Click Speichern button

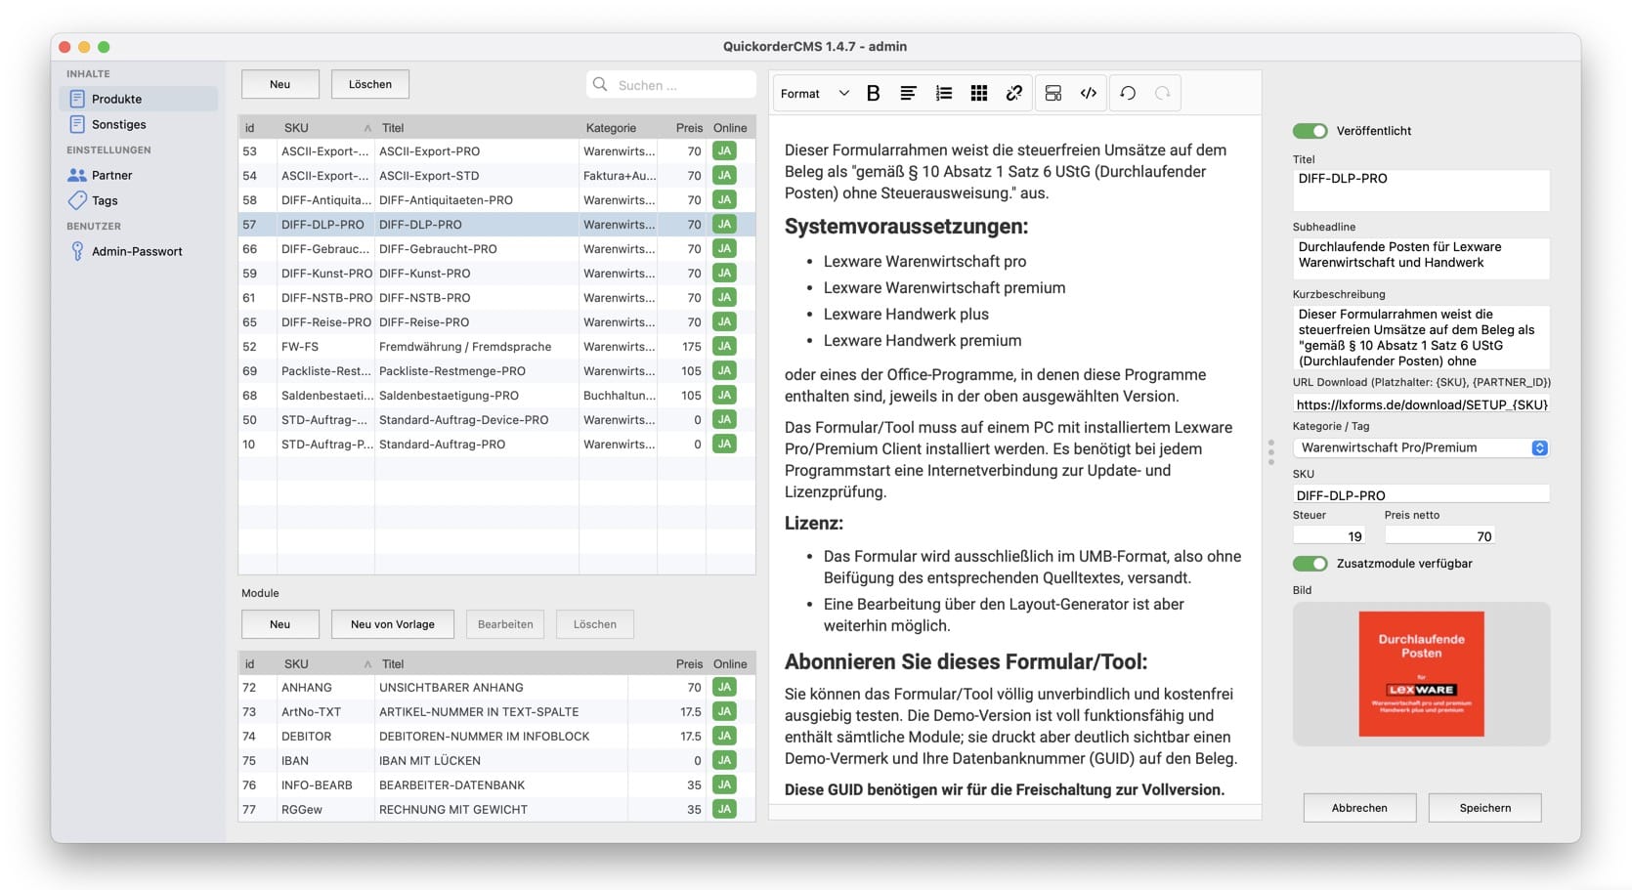(1485, 808)
